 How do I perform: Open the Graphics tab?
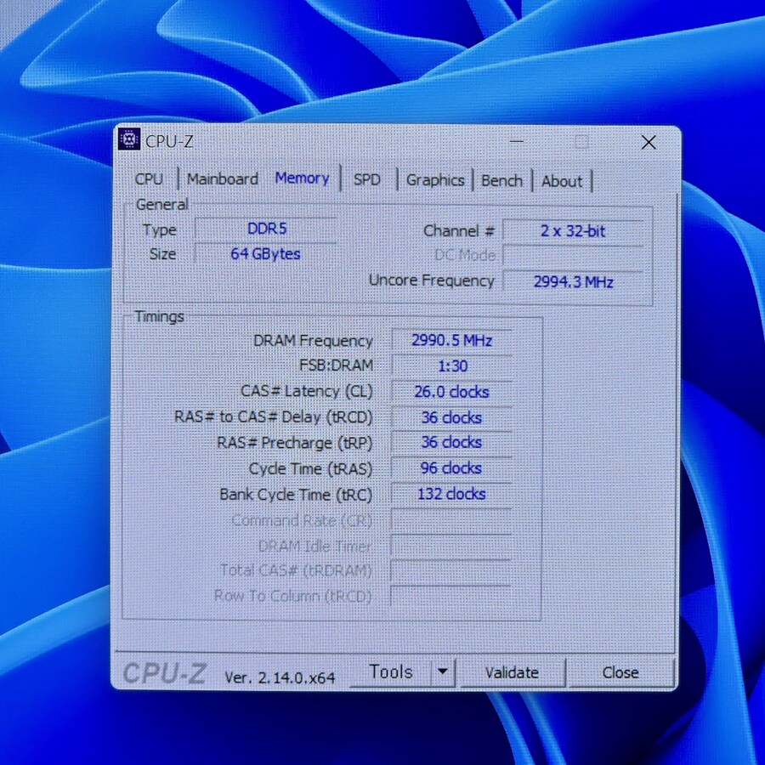tap(435, 180)
